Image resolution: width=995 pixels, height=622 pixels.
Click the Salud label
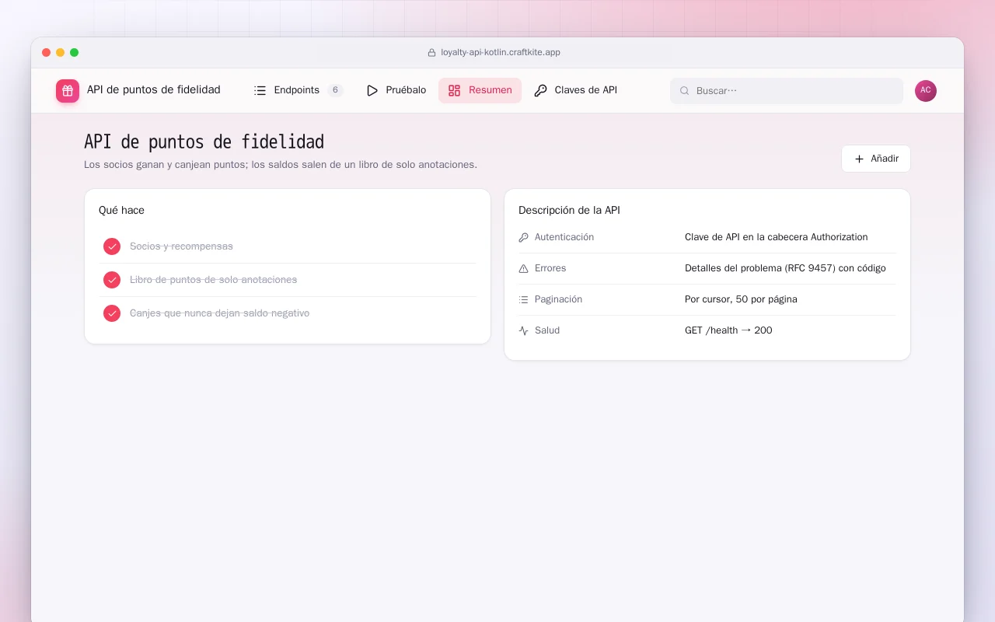pos(547,330)
